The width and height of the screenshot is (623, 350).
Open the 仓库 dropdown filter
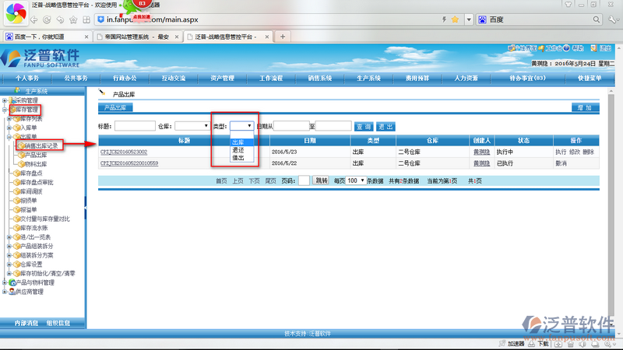(192, 125)
